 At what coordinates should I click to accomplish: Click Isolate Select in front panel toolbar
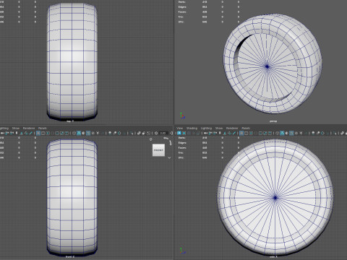132,133
